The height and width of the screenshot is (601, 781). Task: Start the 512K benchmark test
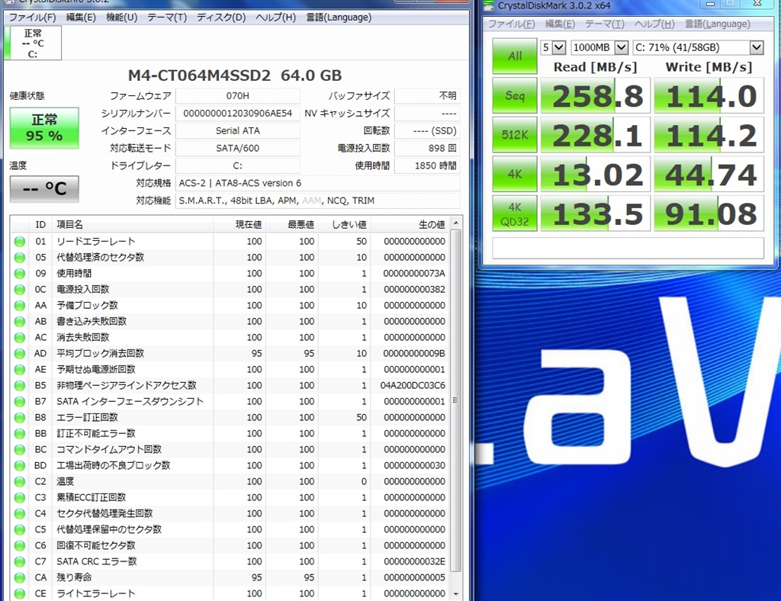tap(515, 134)
